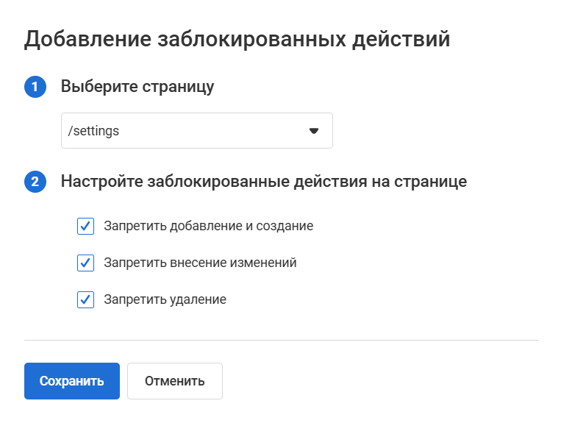561x423 pixels.
Task: Click the "Выберите страницу" step heading
Action: (137, 87)
